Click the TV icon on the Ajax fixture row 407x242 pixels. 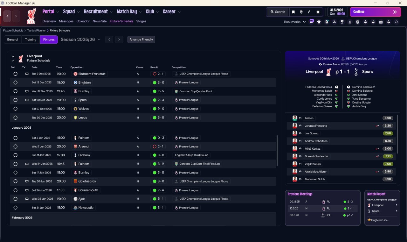[x=27, y=199]
